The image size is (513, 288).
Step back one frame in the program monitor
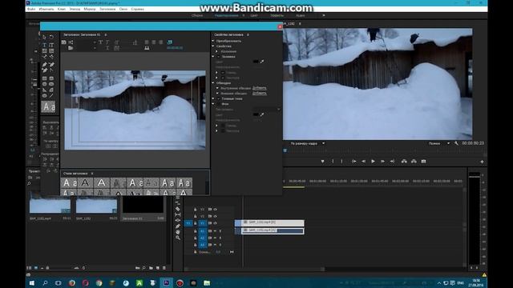[x=363, y=162]
